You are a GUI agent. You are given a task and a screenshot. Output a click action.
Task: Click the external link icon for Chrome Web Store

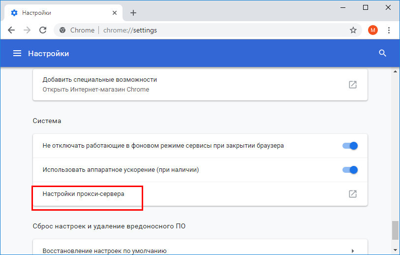coord(353,85)
